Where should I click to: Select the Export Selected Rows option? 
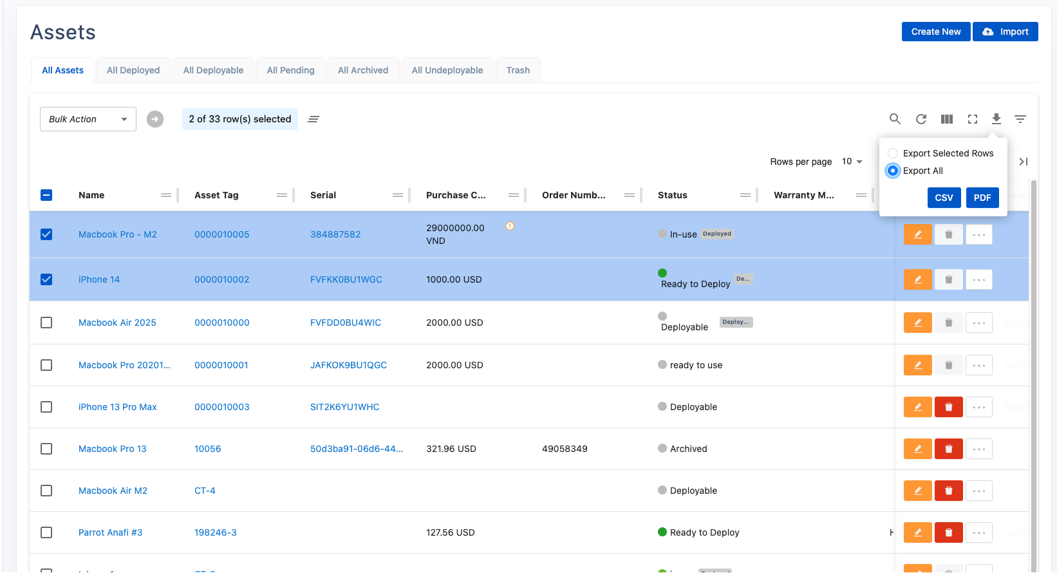click(x=893, y=153)
